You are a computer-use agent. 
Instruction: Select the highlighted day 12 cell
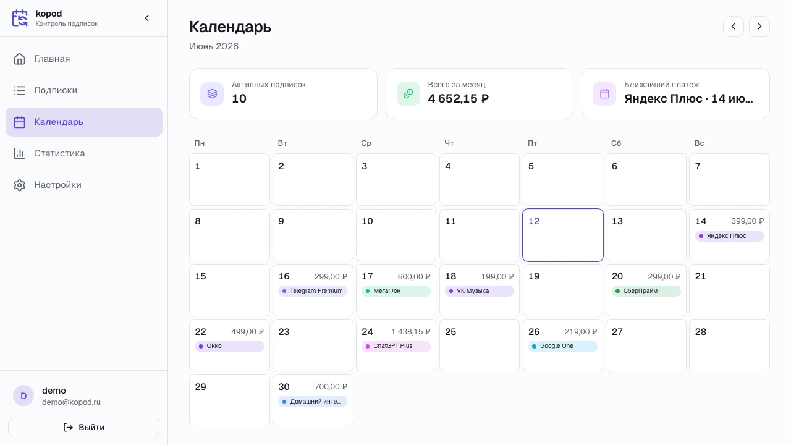pos(563,235)
